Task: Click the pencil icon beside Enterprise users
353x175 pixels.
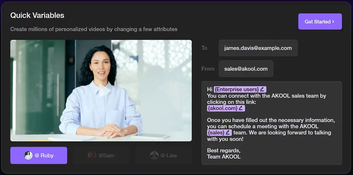Action: point(262,89)
